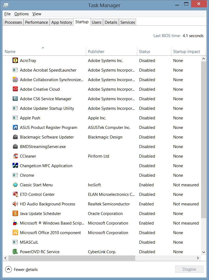Switch to the Users tab
The image size is (209, 280).
96,22
